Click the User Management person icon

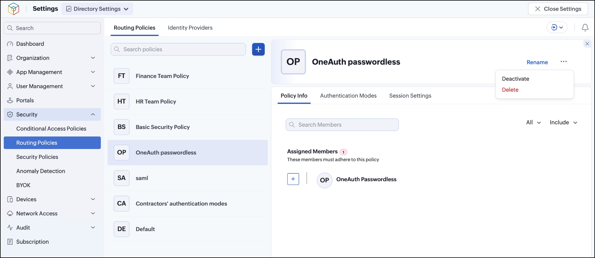tap(10, 86)
